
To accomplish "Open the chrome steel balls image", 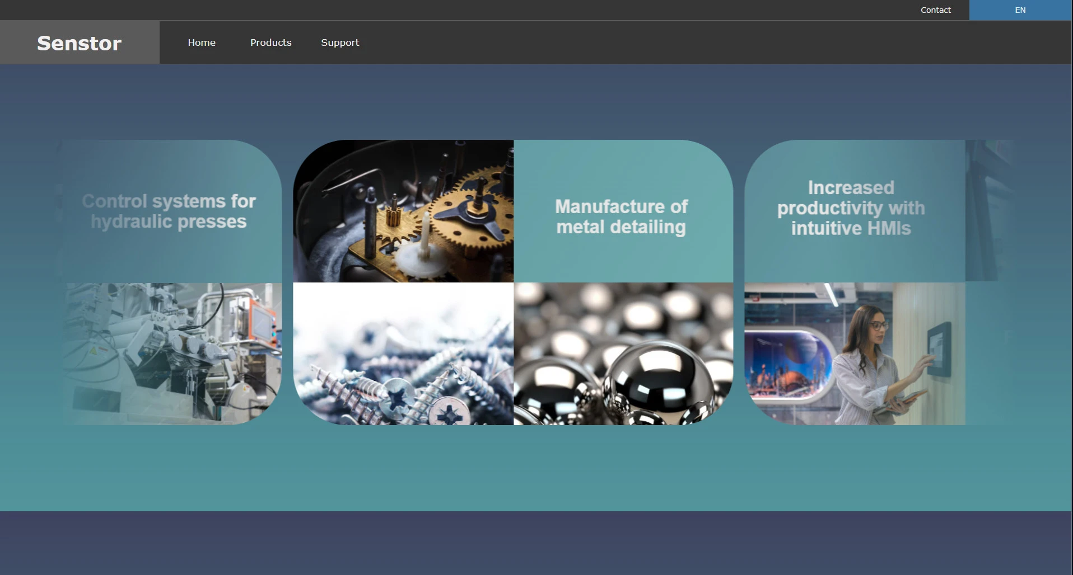I will (x=623, y=354).
